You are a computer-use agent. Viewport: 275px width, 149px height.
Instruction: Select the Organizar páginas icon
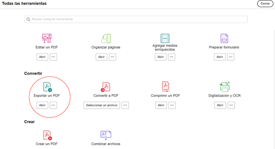106,38
